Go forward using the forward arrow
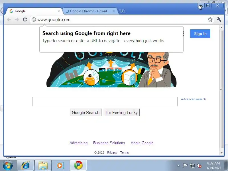This screenshot has height=171, width=228. point(17,19)
